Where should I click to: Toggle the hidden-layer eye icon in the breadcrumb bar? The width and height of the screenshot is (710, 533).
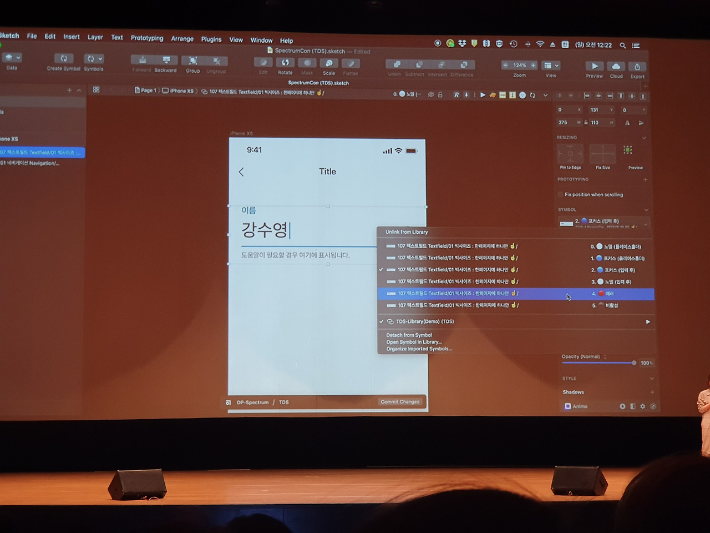pyautogui.click(x=430, y=94)
